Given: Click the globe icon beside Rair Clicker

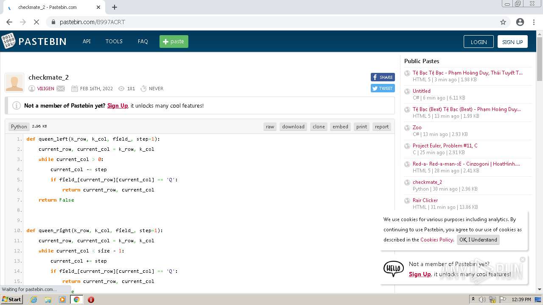Looking at the screenshot, I should click(407, 201).
